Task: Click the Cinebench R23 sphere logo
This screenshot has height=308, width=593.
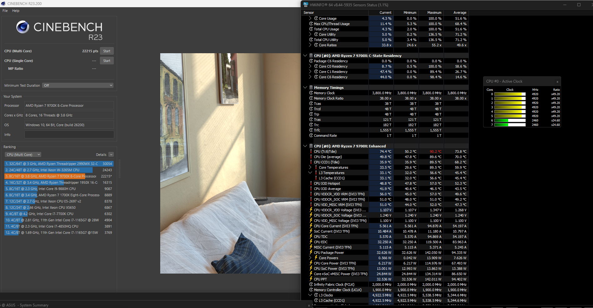Action: point(23,27)
